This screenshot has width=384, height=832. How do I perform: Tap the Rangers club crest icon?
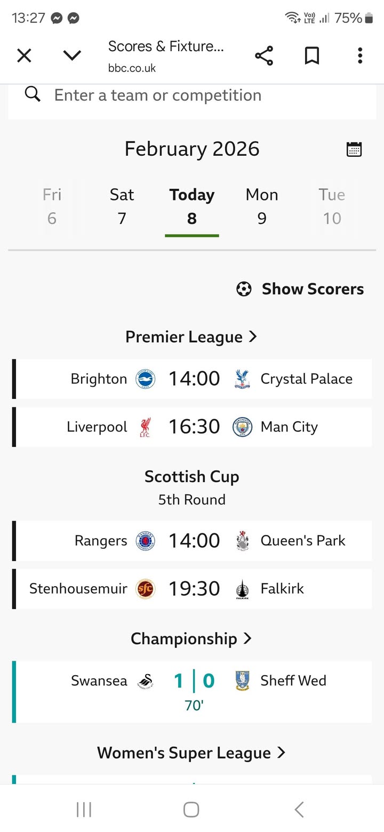[145, 541]
